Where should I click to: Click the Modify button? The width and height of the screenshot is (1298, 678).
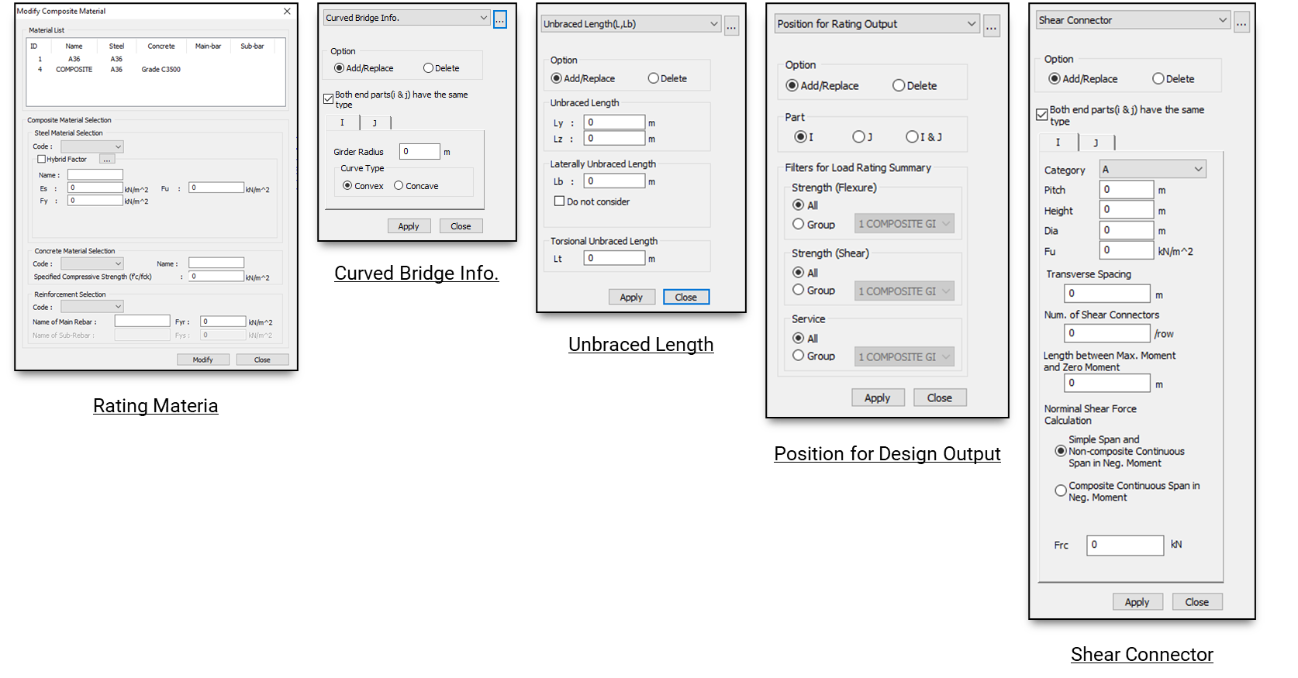pos(203,360)
